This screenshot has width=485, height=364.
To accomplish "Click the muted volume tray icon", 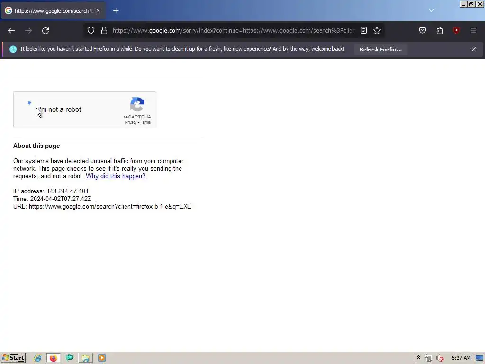I will [440, 358].
